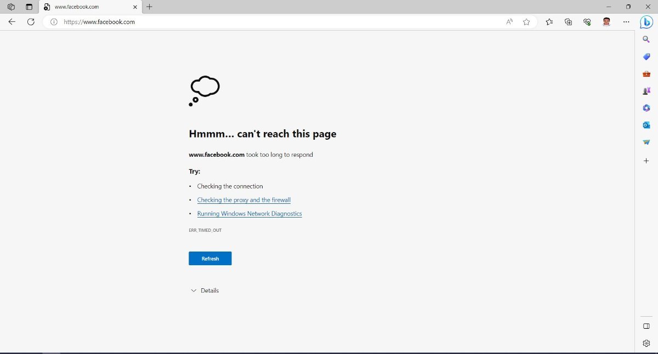Open the sidebar Games chess icon
658x354 pixels.
point(646,90)
